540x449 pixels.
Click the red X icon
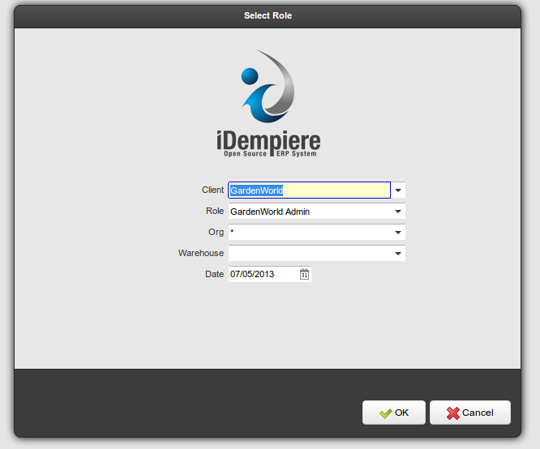click(x=452, y=413)
